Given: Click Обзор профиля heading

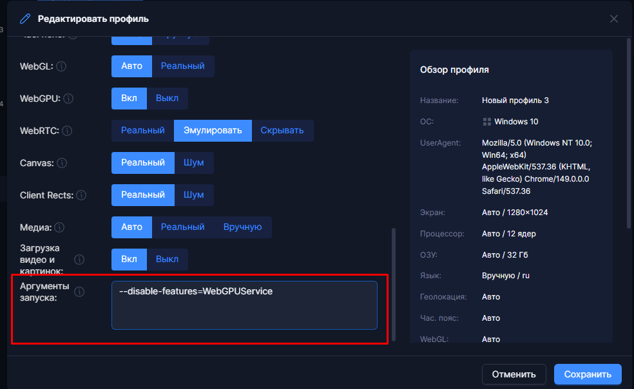Looking at the screenshot, I should [x=454, y=70].
